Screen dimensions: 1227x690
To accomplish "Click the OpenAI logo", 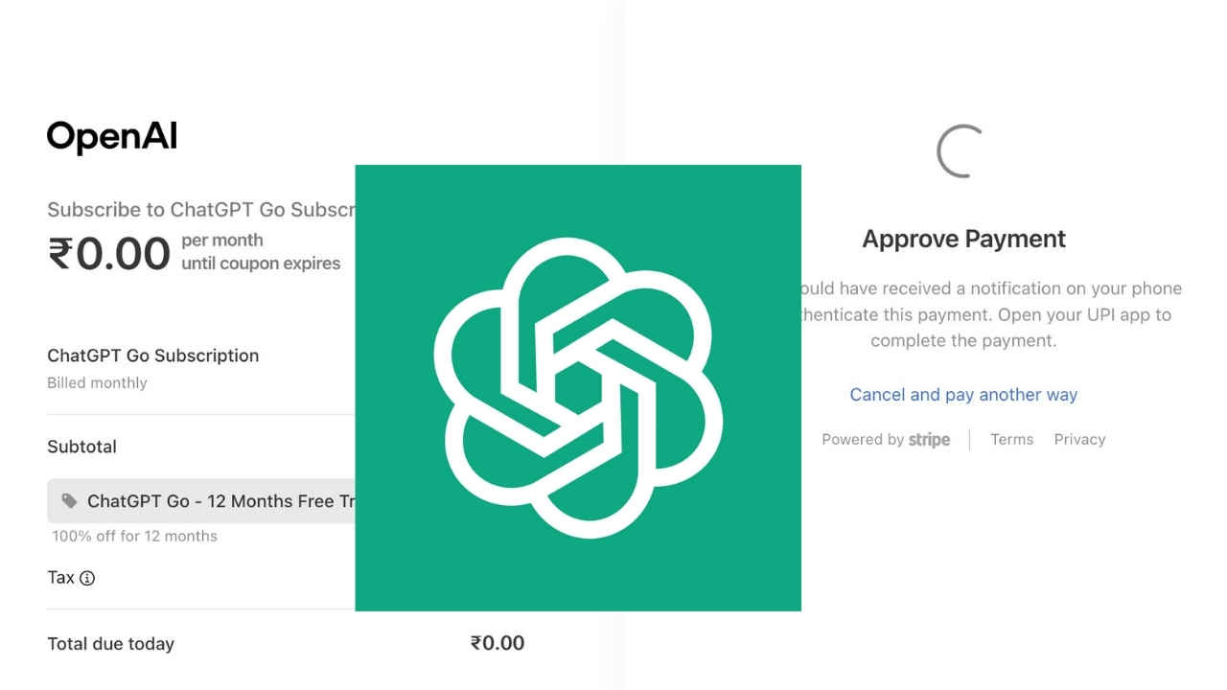I will (x=112, y=137).
